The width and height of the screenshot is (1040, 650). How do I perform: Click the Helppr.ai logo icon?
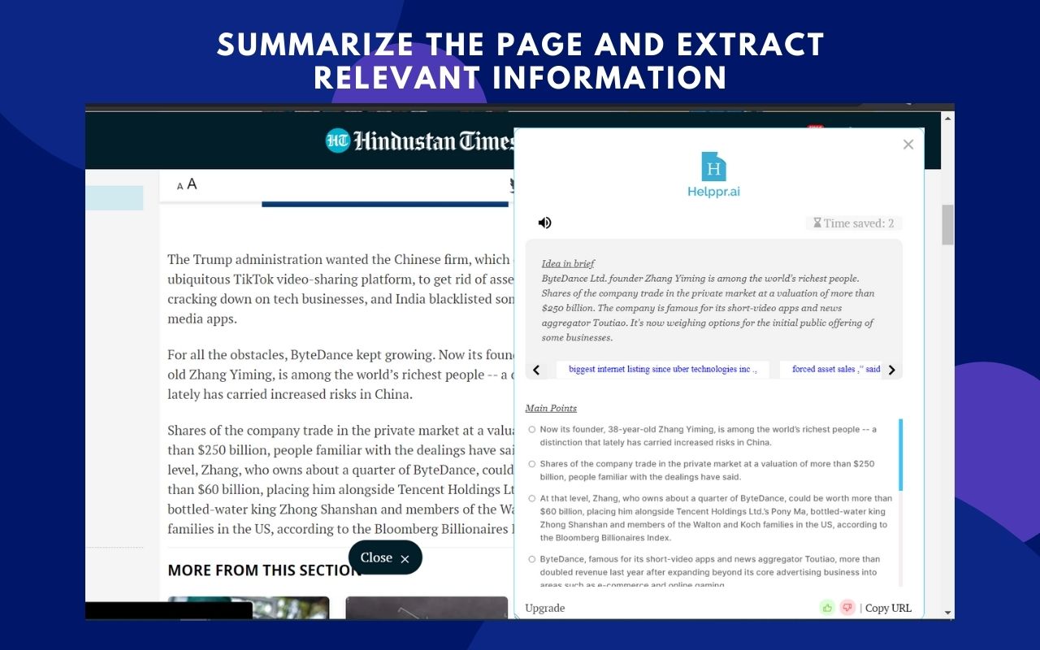pyautogui.click(x=713, y=167)
